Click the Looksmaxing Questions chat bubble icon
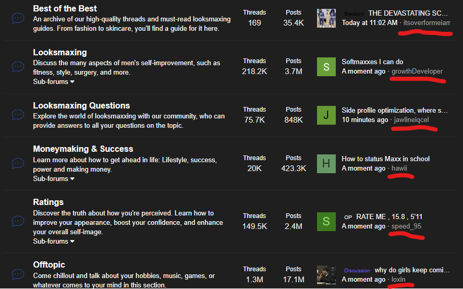 coord(18,115)
